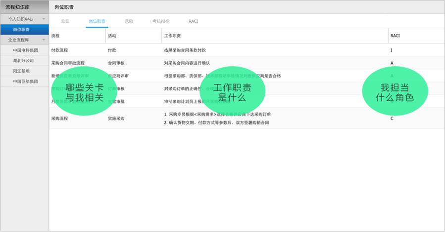Click the green 哪些关卡与我相关 bubble
The width and height of the screenshot is (445, 232).
click(x=84, y=92)
